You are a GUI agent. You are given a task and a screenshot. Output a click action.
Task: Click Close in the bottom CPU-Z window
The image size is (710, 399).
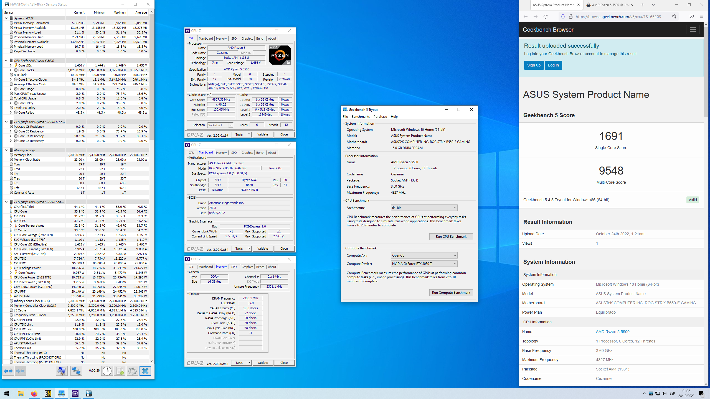(284, 363)
